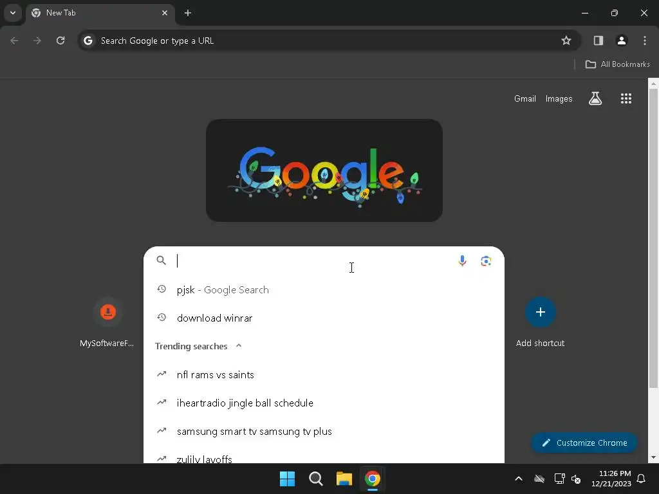
Task: Open Search Labs flask icon
Action: (595, 98)
